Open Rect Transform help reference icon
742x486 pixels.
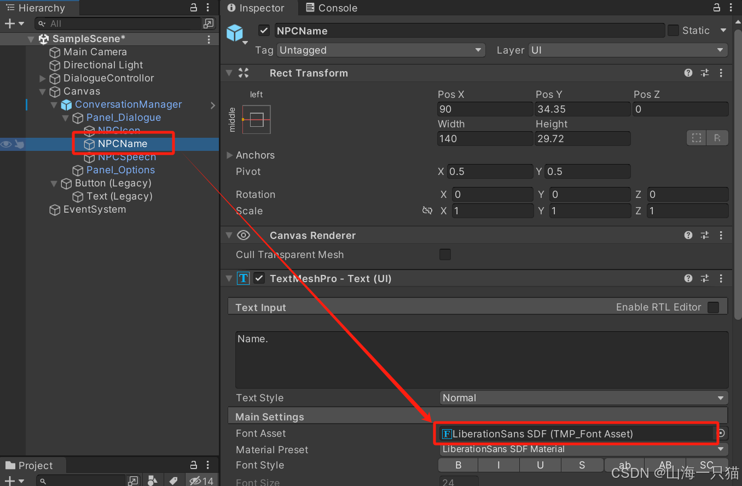pos(688,73)
